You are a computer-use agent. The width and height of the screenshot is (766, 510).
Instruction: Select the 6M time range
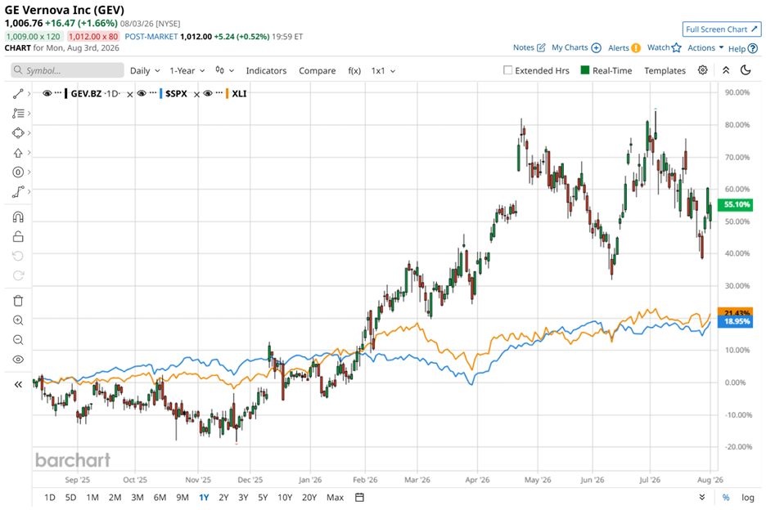[160, 497]
